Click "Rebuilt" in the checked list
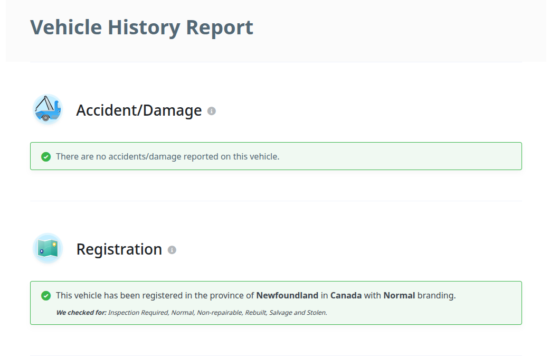Viewport: 550px width, 356px height. pos(255,313)
